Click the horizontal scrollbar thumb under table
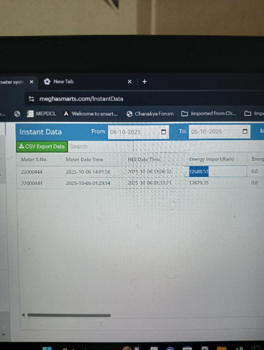The height and width of the screenshot is (350, 264). 69,315
